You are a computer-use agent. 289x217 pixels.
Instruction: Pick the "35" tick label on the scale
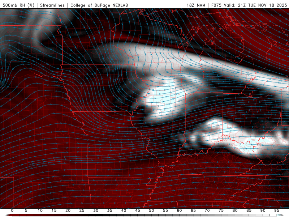[110, 210]
